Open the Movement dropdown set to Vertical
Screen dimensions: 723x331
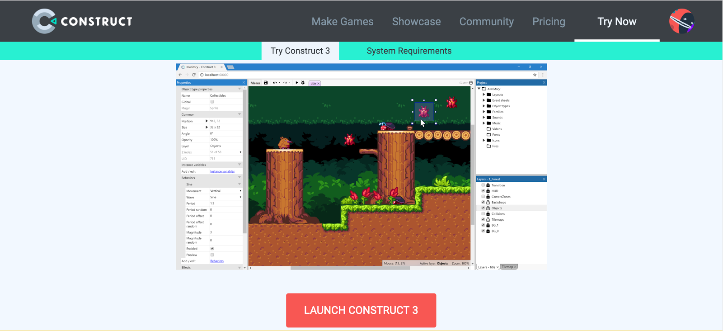click(x=225, y=191)
